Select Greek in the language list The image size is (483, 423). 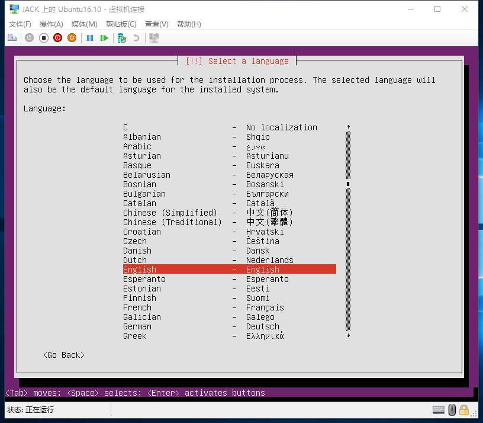point(230,336)
